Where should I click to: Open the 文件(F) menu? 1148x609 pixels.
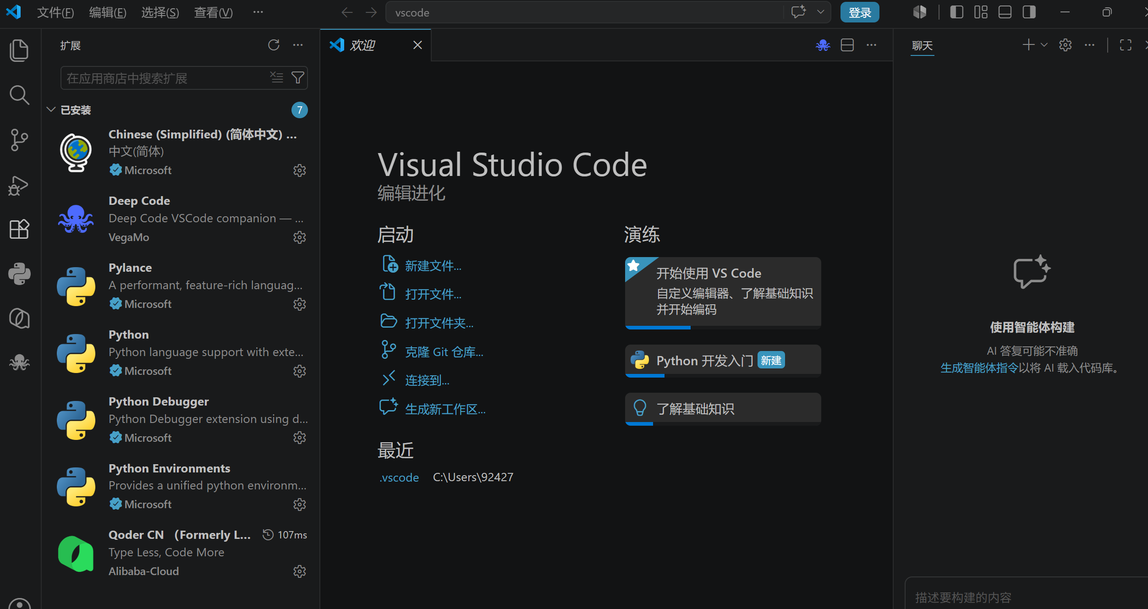[x=55, y=12]
